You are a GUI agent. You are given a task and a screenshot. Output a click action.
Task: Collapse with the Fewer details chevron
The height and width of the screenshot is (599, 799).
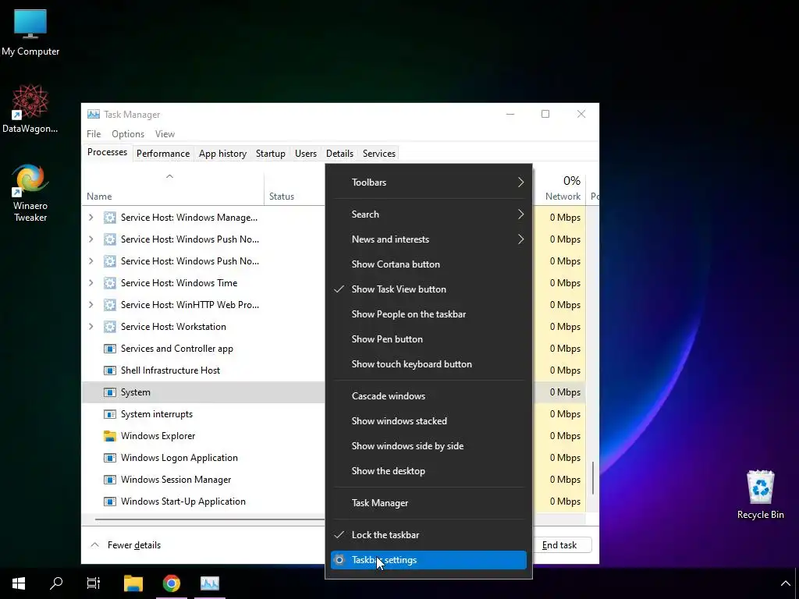click(94, 545)
